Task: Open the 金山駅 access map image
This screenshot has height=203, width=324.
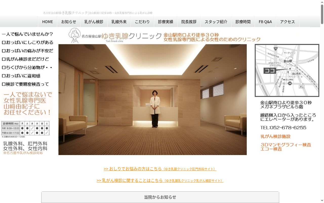Action: [287, 71]
